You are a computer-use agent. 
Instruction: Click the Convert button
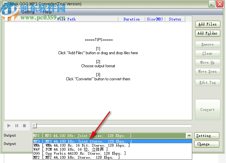tap(208, 109)
